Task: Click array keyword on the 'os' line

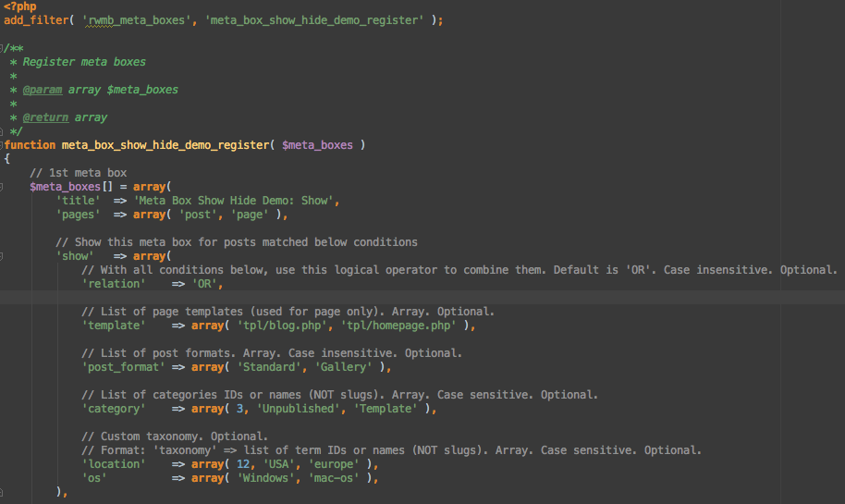Action: coord(207,479)
